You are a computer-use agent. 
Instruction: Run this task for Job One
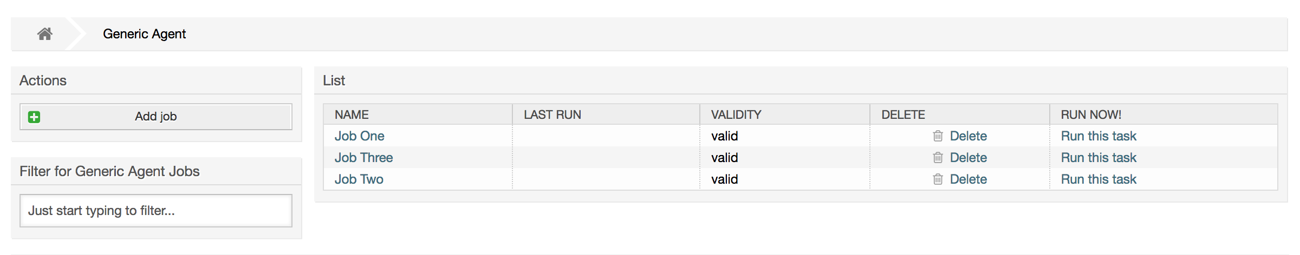point(1098,136)
